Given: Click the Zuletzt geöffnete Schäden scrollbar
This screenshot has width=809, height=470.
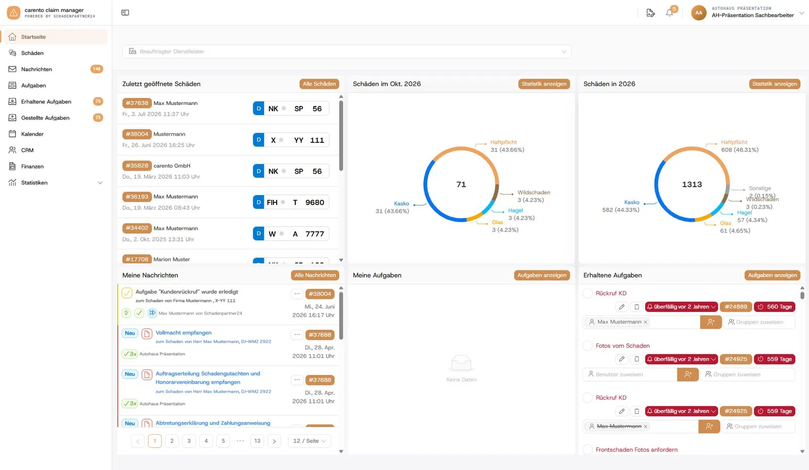Looking at the screenshot, I should coord(341,136).
